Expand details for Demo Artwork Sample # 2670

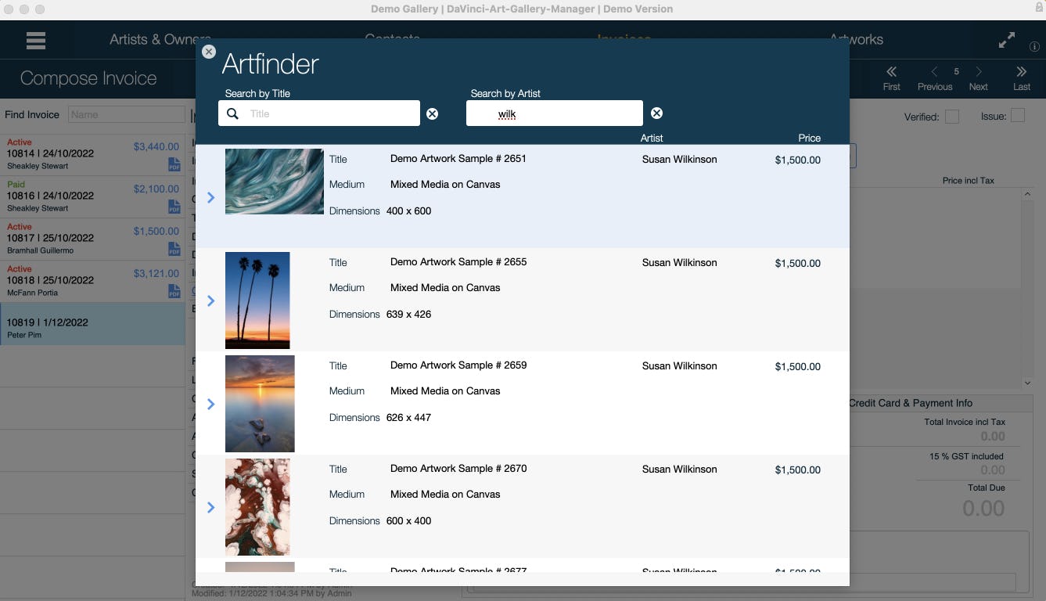pyautogui.click(x=210, y=507)
